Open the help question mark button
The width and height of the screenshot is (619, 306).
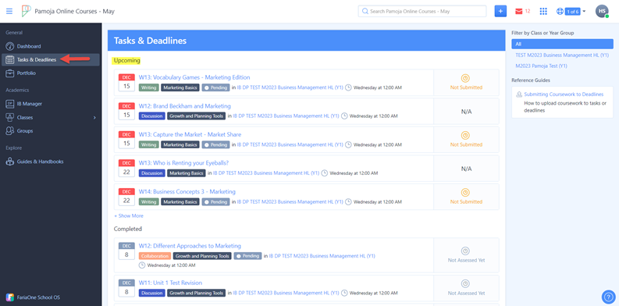[608, 297]
